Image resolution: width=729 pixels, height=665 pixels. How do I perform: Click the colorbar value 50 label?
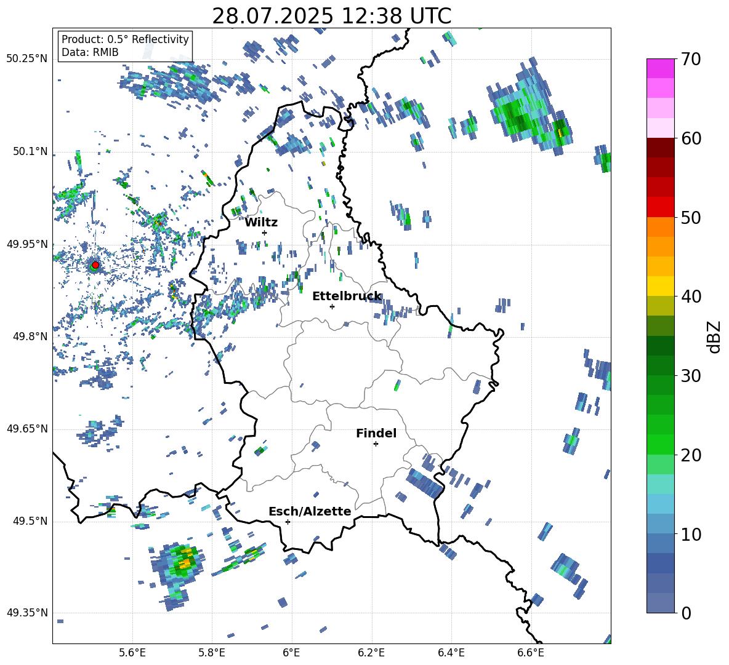click(x=691, y=218)
